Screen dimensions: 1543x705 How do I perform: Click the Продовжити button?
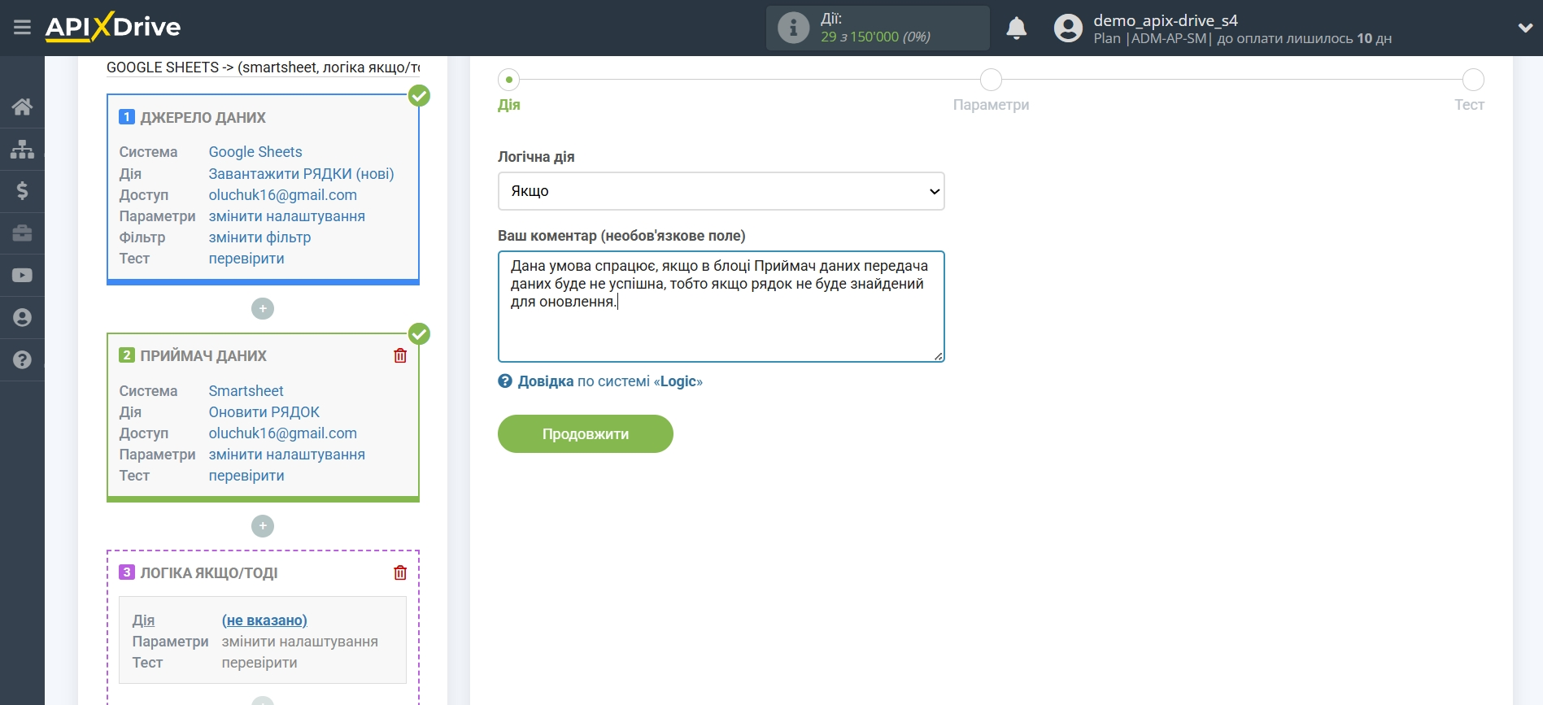pyautogui.click(x=586, y=433)
